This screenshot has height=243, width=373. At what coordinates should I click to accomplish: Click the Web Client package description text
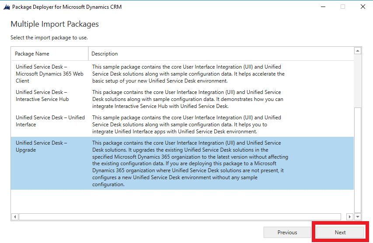coord(188,74)
